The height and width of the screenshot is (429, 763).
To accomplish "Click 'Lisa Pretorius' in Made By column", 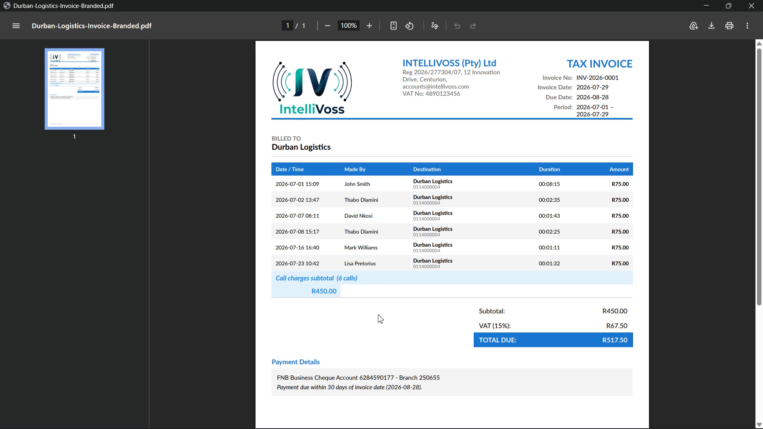I will pos(360,263).
